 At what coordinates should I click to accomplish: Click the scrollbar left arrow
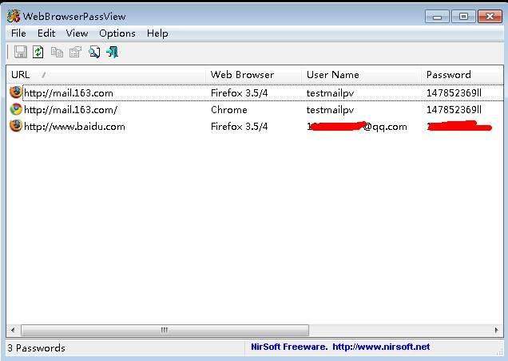[x=13, y=330]
